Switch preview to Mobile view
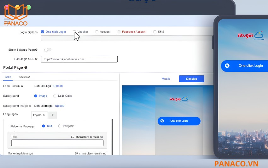Viewport: 268px width, 168px height. 166,79
